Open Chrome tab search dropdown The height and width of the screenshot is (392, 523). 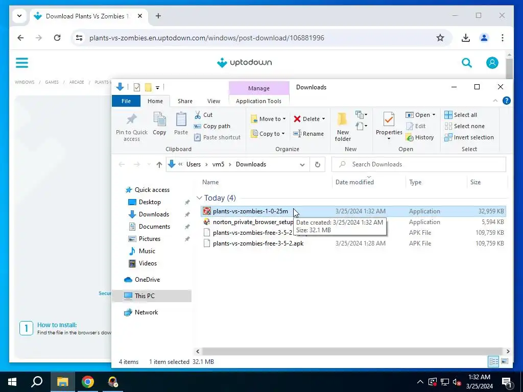coord(19,16)
